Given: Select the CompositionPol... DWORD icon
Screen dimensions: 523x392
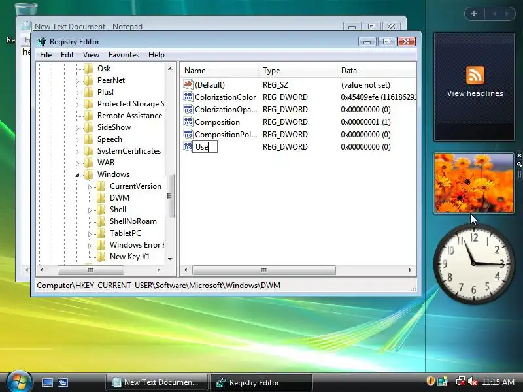Looking at the screenshot, I should pos(188,134).
